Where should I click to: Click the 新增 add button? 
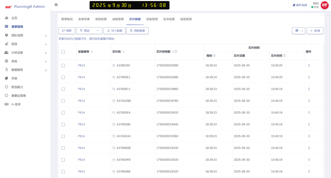[315, 31]
